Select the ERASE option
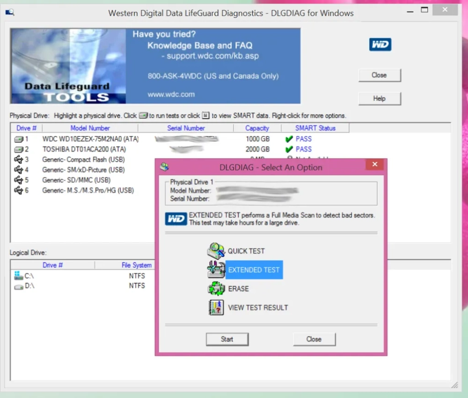Viewport: 468px width, 398px height. [238, 289]
